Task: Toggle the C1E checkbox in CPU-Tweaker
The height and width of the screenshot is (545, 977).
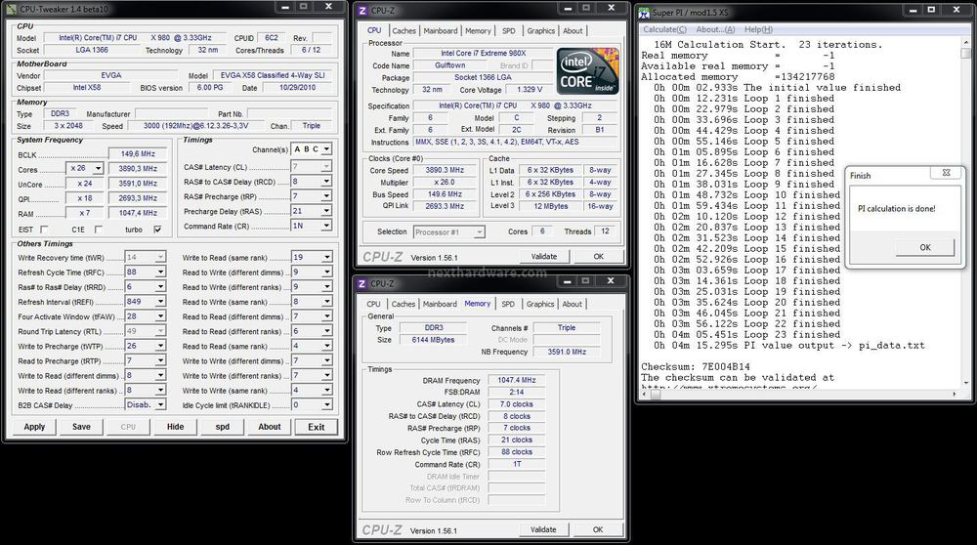Action: (98, 230)
